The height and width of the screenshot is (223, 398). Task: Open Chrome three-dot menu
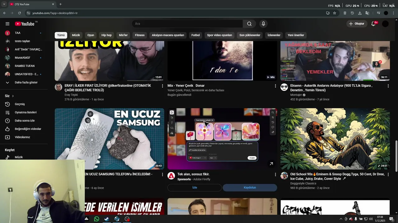click(x=393, y=13)
